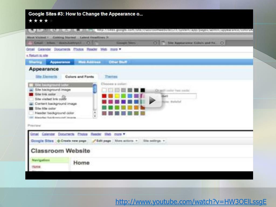Select 'Site background color' in the list
This screenshot has height=207, width=276.
pos(60,85)
